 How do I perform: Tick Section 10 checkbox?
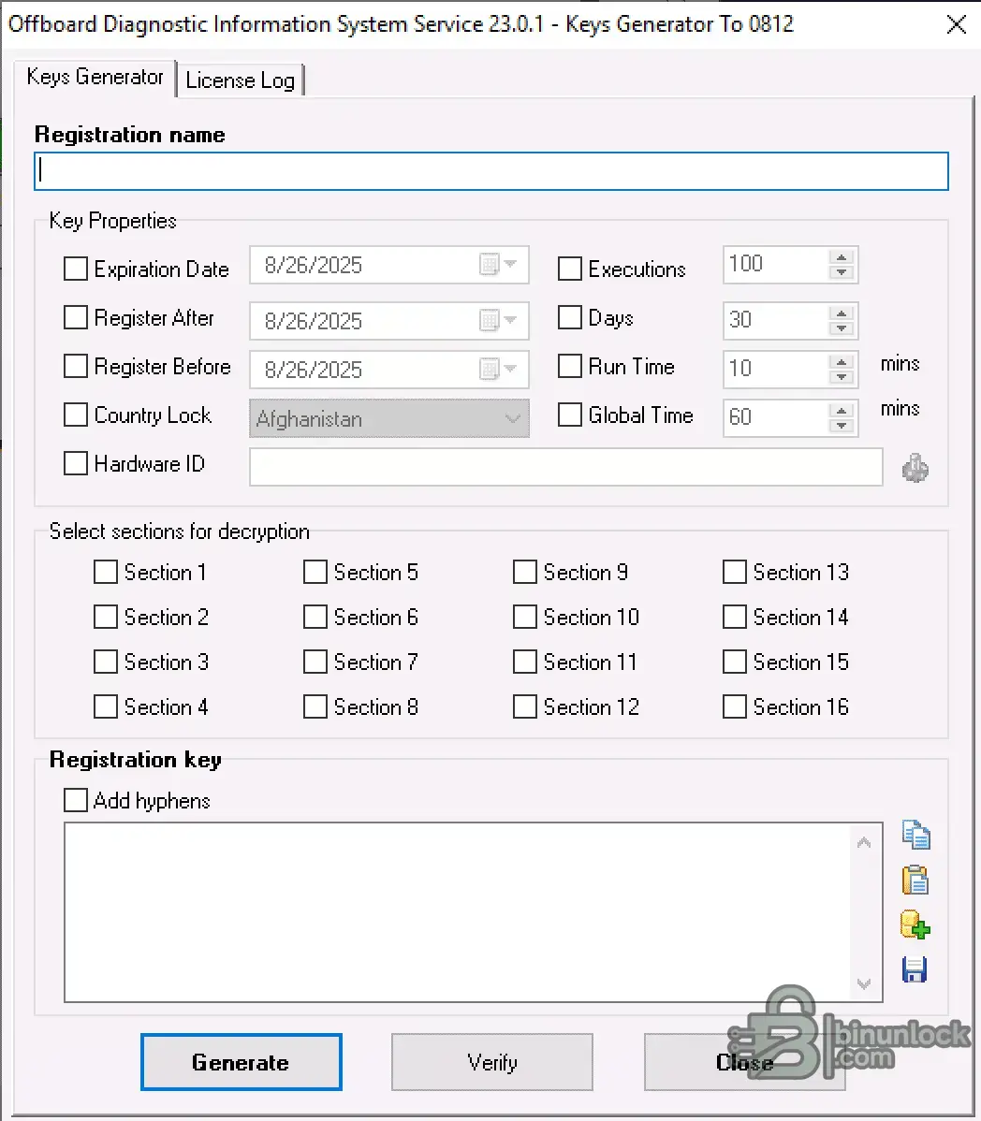(525, 617)
